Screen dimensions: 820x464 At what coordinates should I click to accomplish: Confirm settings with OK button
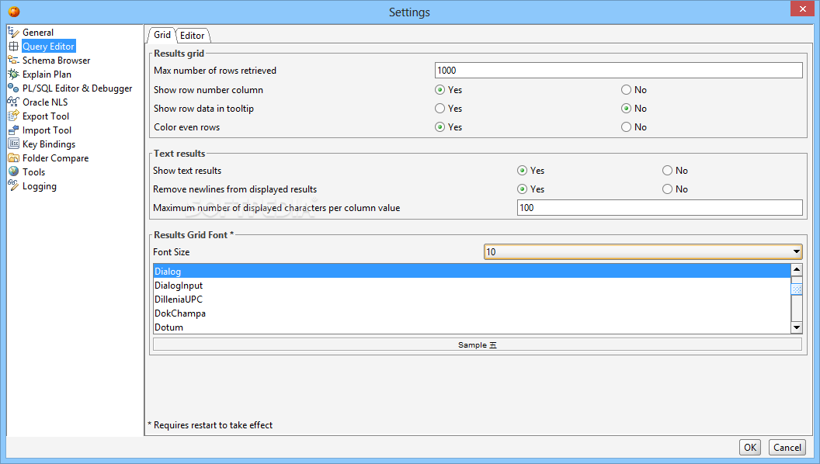click(750, 447)
